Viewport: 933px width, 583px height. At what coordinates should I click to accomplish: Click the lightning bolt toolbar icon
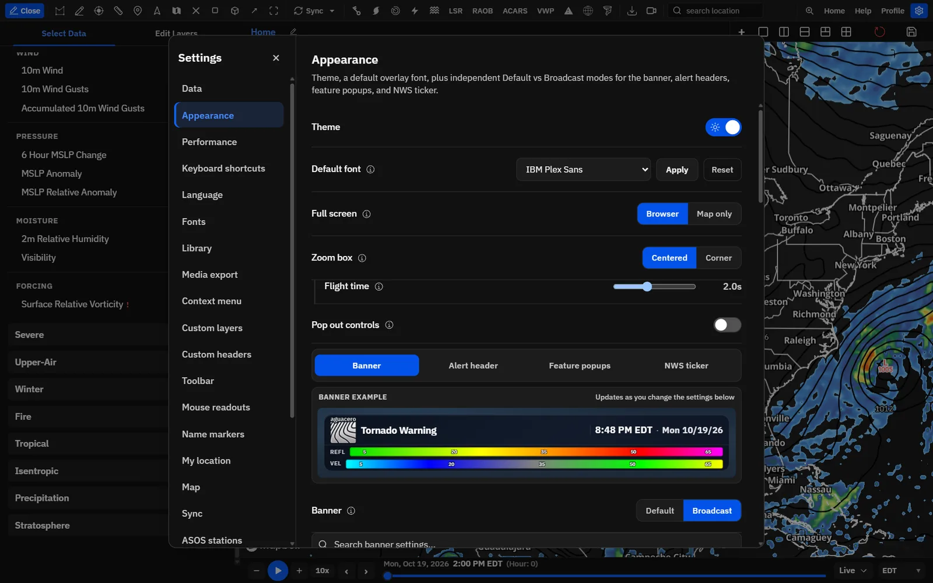point(415,10)
